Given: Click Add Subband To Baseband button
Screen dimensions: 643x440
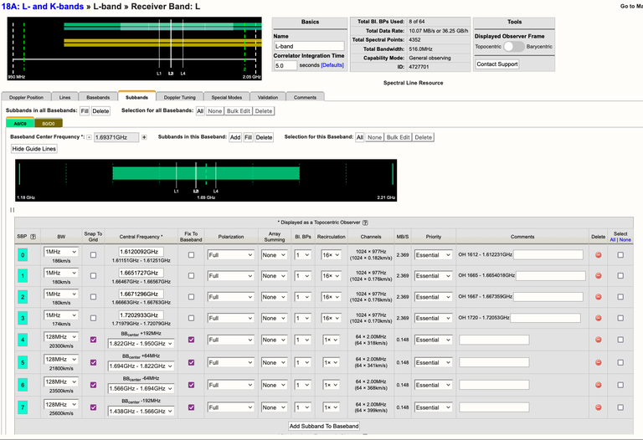Looking at the screenshot, I should point(324,426).
